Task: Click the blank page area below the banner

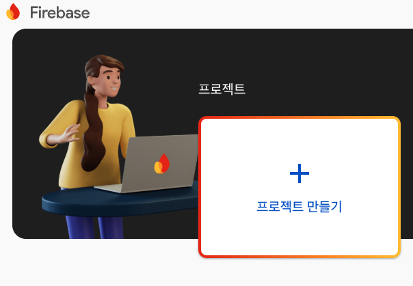Action: tap(100, 263)
